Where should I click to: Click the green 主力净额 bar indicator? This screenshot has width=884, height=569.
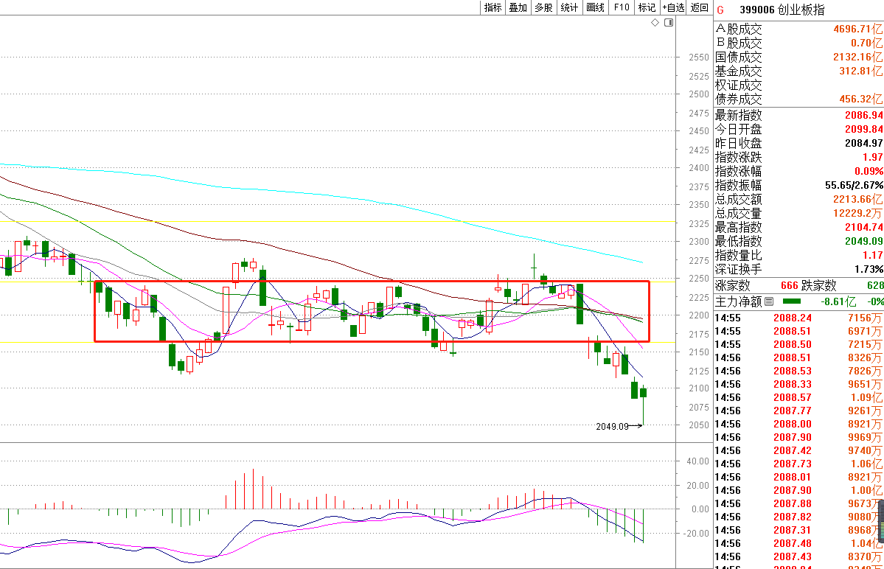792,301
